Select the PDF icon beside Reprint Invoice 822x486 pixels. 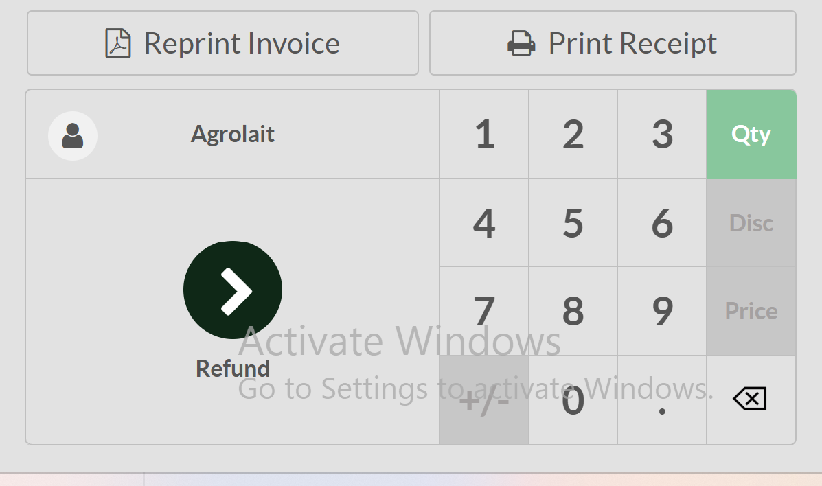(118, 43)
